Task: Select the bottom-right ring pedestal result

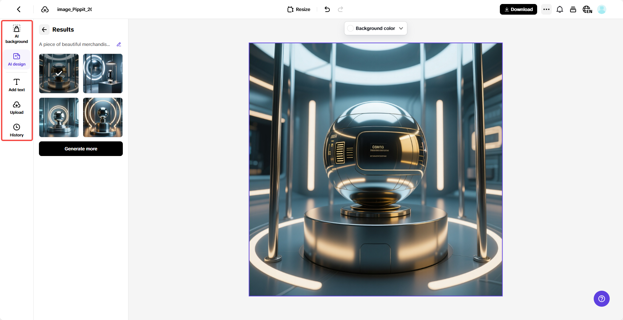Action: [103, 117]
